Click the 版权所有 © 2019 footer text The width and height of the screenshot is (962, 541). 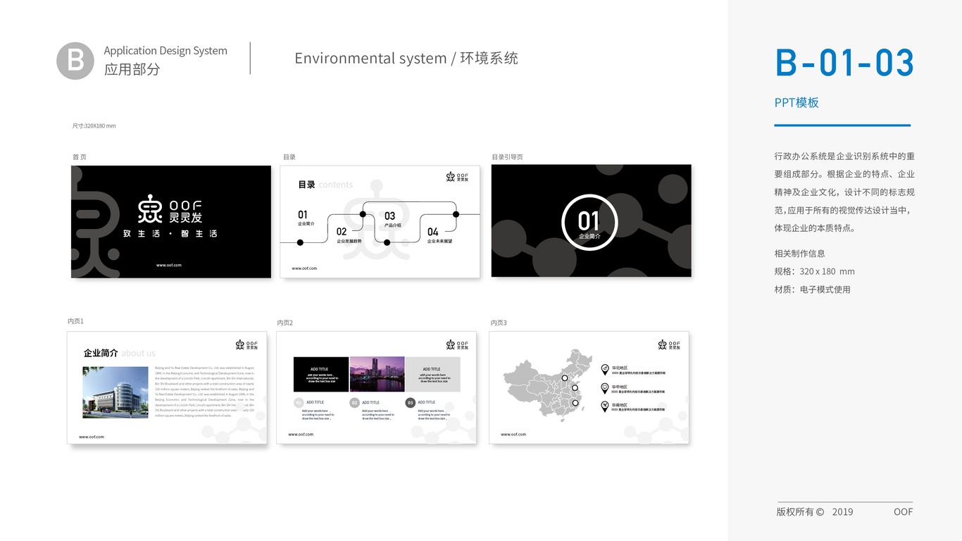click(814, 512)
